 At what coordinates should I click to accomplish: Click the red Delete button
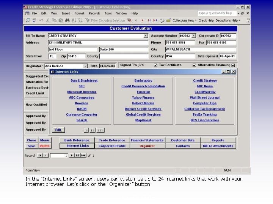[45, 146]
